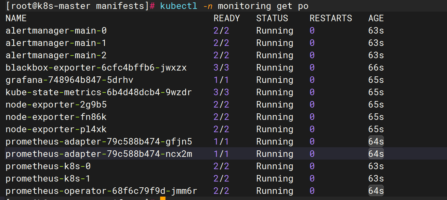Screen dimensions: 447x200
Task: Click the 63s age of alertmanager-main-2
Action: click(x=376, y=55)
